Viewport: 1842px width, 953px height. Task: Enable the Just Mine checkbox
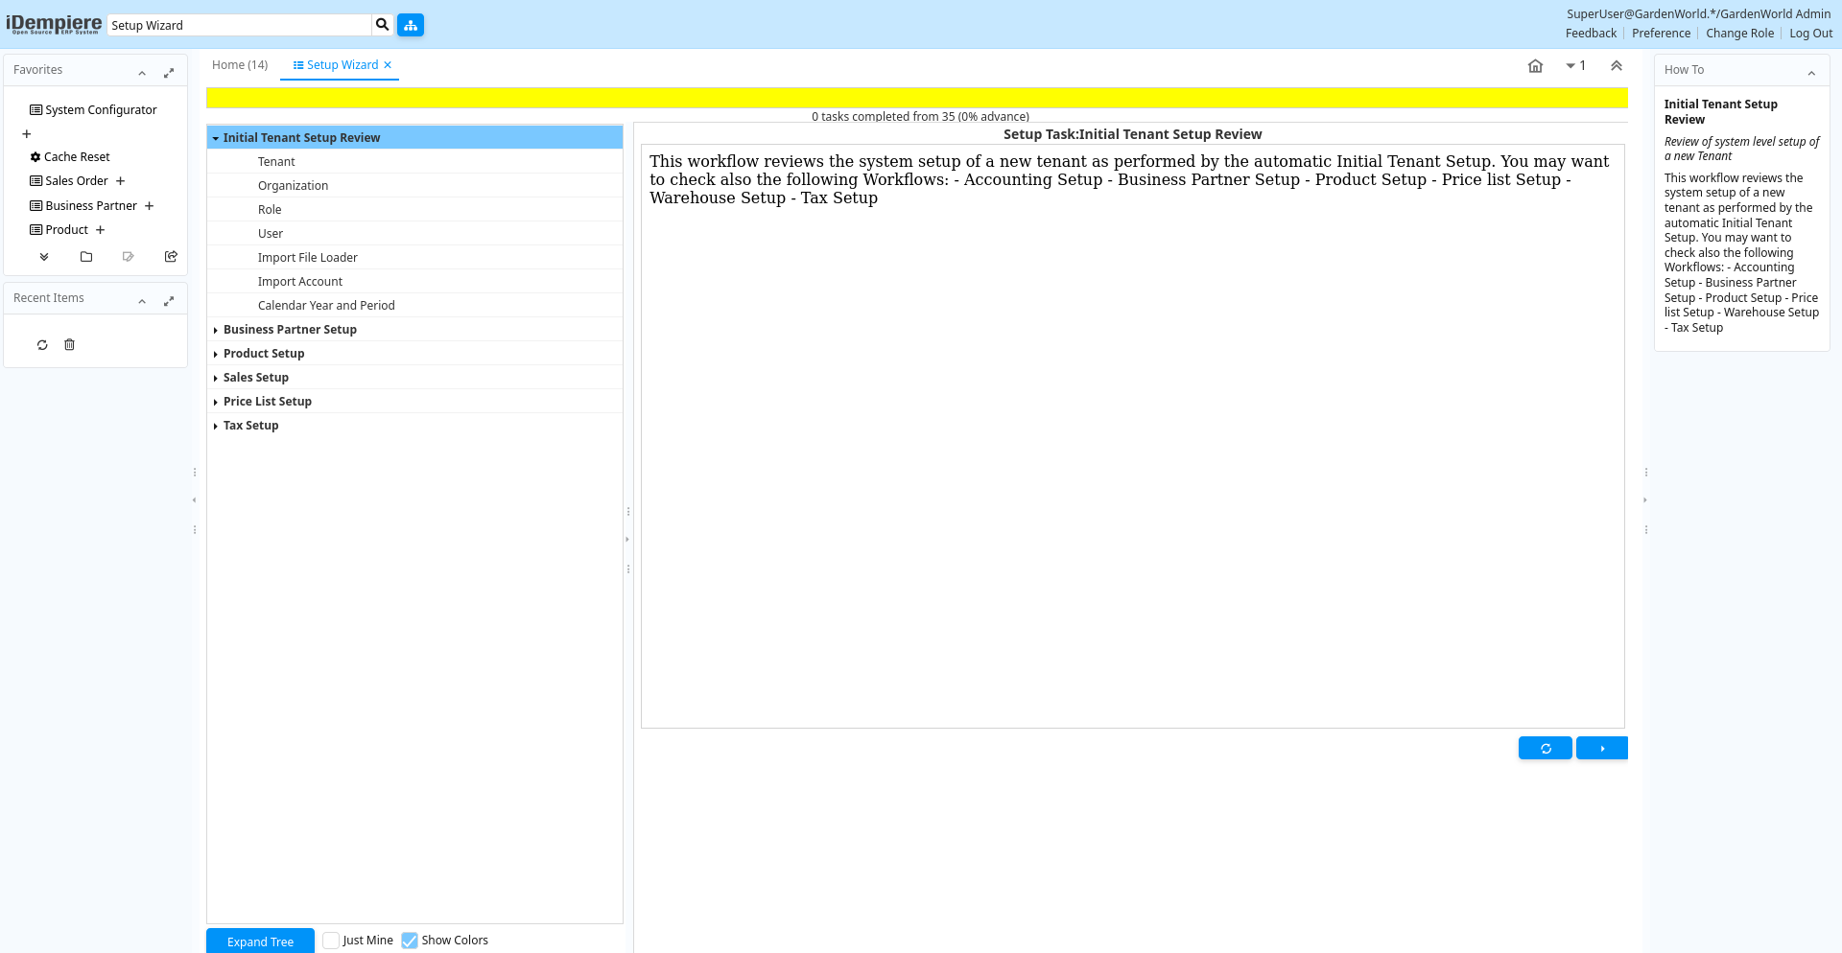[331, 941]
